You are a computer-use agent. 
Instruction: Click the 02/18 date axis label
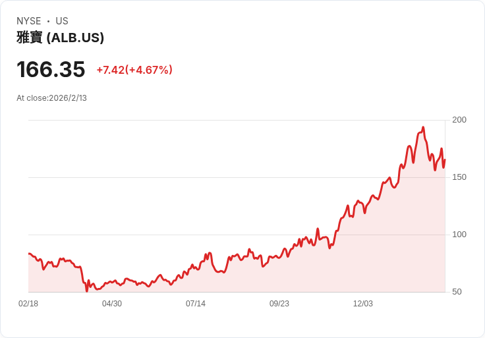(x=28, y=304)
